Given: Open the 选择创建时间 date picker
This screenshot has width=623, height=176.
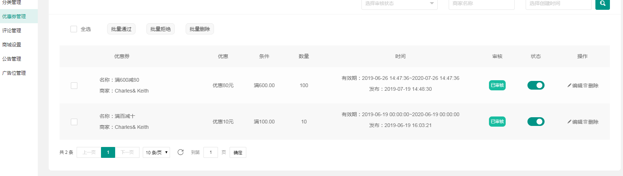Looking at the screenshot, I should pyautogui.click(x=558, y=4).
